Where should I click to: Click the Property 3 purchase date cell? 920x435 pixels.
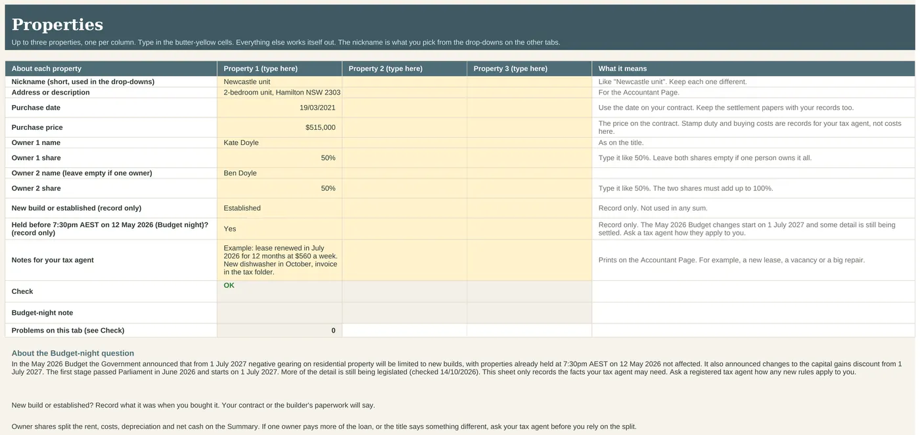[x=529, y=108]
